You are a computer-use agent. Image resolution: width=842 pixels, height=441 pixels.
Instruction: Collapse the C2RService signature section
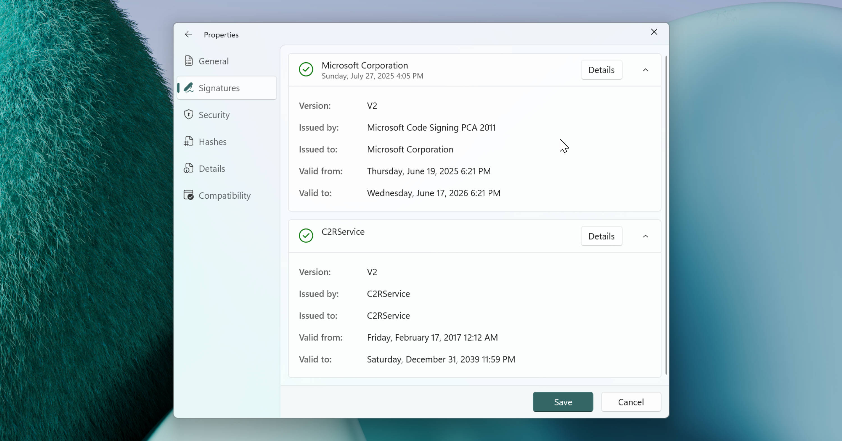click(x=645, y=236)
